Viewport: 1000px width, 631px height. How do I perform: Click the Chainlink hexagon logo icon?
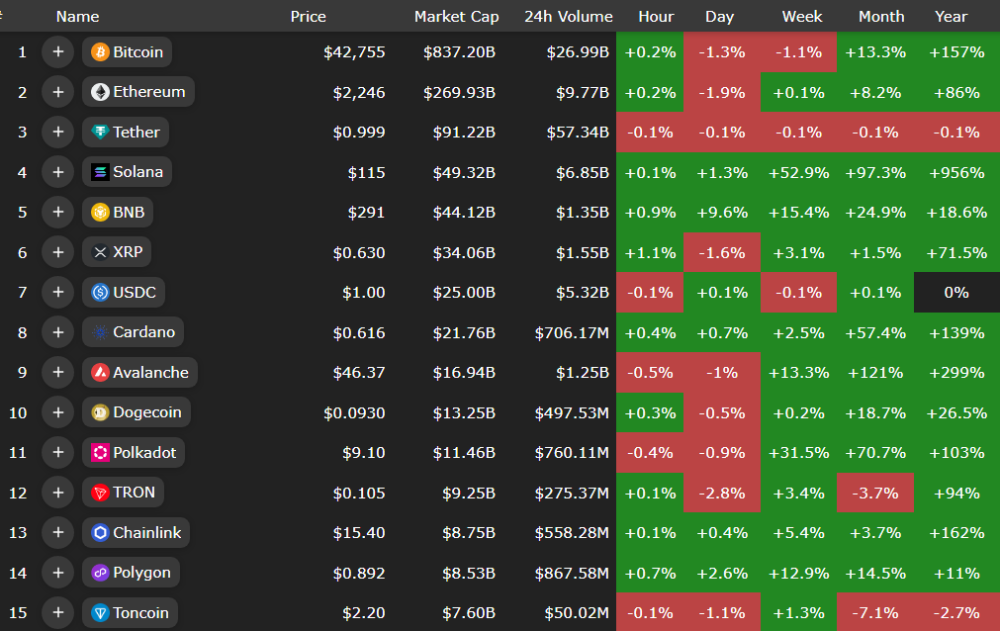coord(100,533)
